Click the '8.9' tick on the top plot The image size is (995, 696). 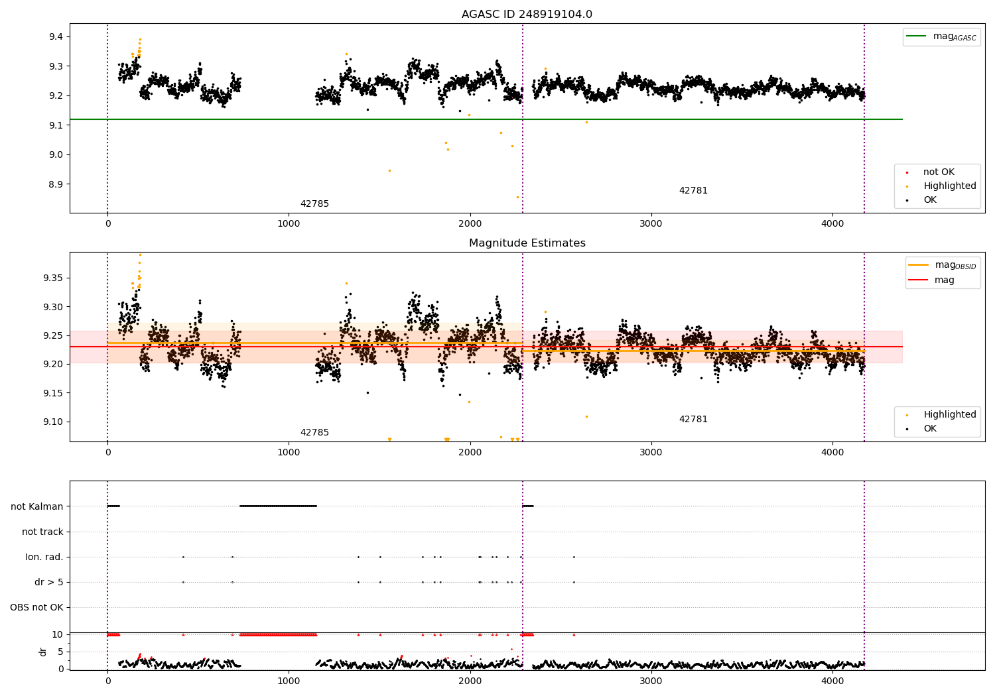[56, 184]
